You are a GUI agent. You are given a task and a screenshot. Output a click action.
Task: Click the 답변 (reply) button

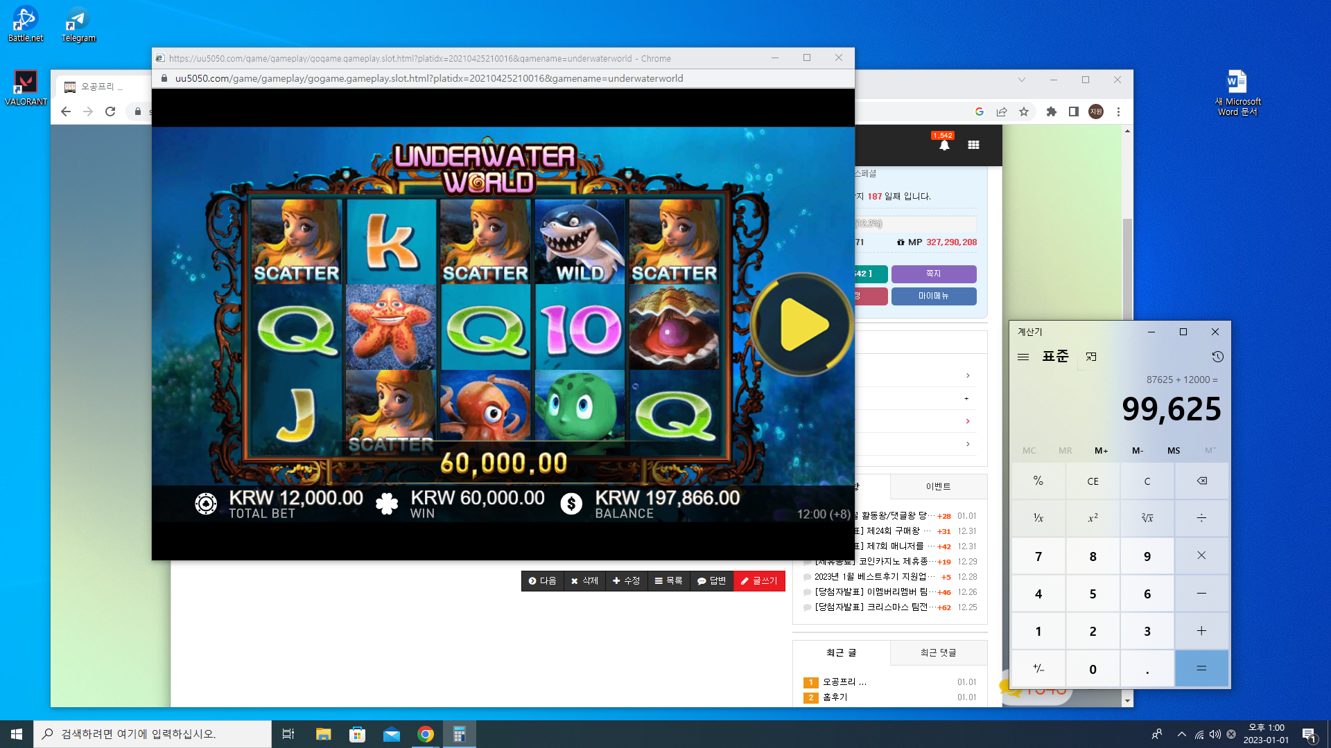tap(711, 581)
